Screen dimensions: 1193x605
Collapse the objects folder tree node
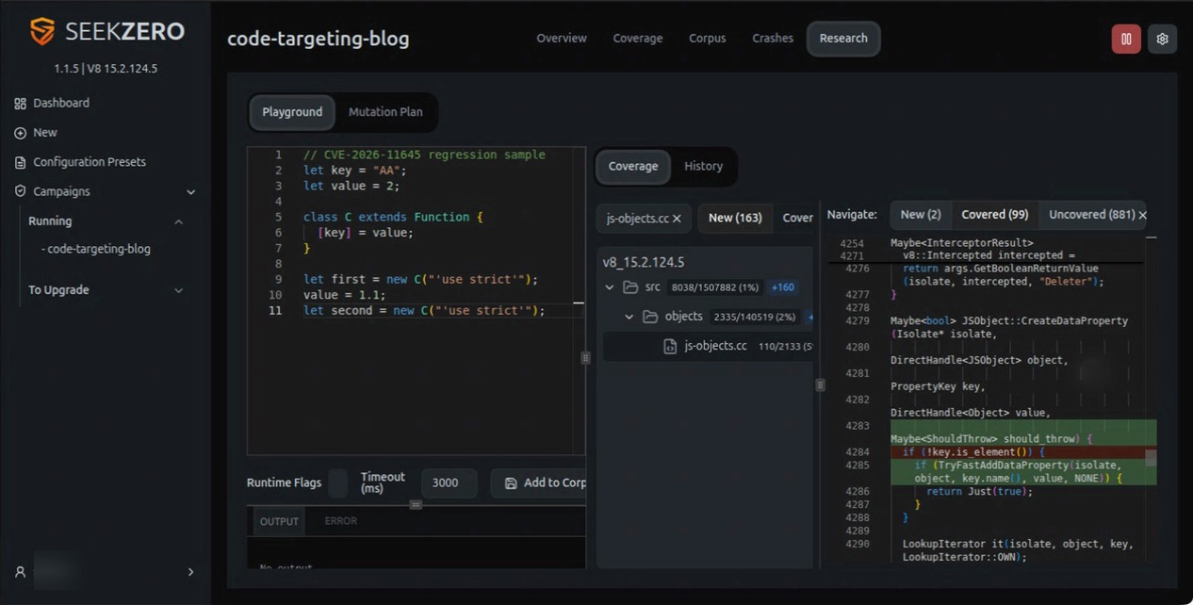(629, 317)
